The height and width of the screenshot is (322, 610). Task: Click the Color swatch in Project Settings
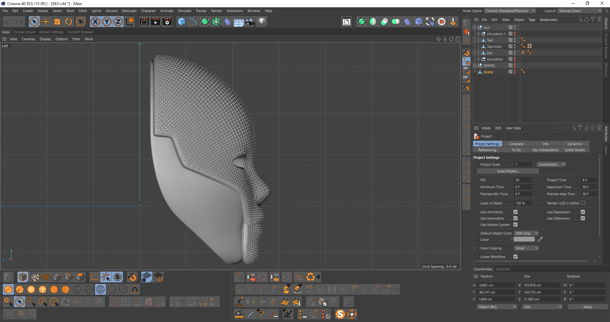click(524, 239)
